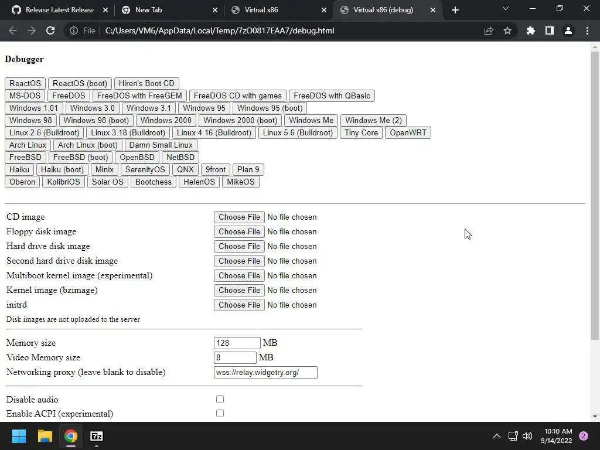This screenshot has height=450, width=600.
Task: Open notification center badge
Action: [583, 436]
